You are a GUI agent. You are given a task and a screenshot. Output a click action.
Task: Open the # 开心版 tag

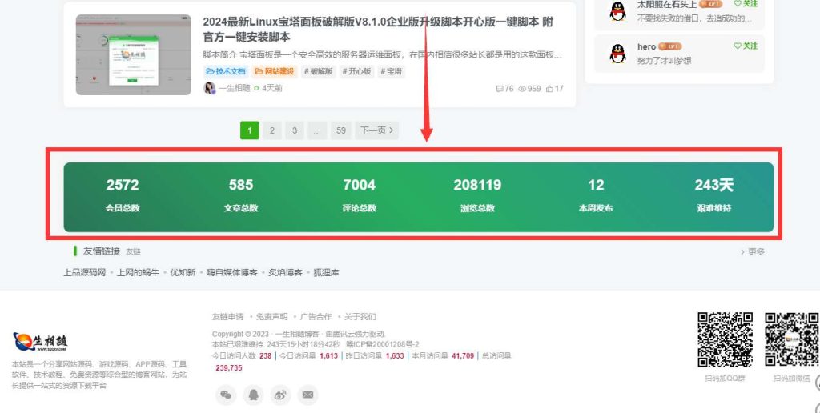pos(356,71)
